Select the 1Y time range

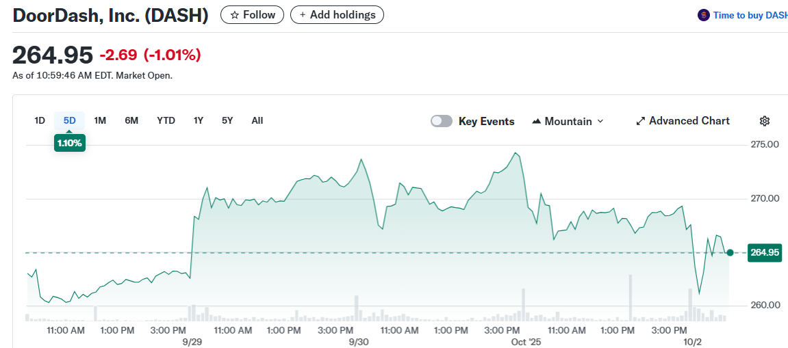199,120
